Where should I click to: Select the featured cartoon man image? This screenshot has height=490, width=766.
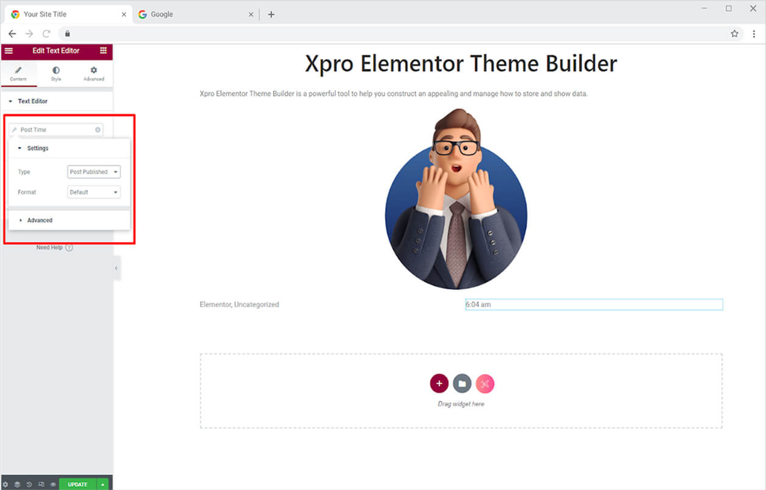tap(456, 199)
